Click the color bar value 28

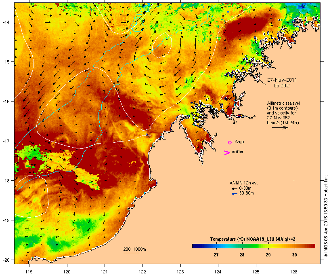click(242, 255)
